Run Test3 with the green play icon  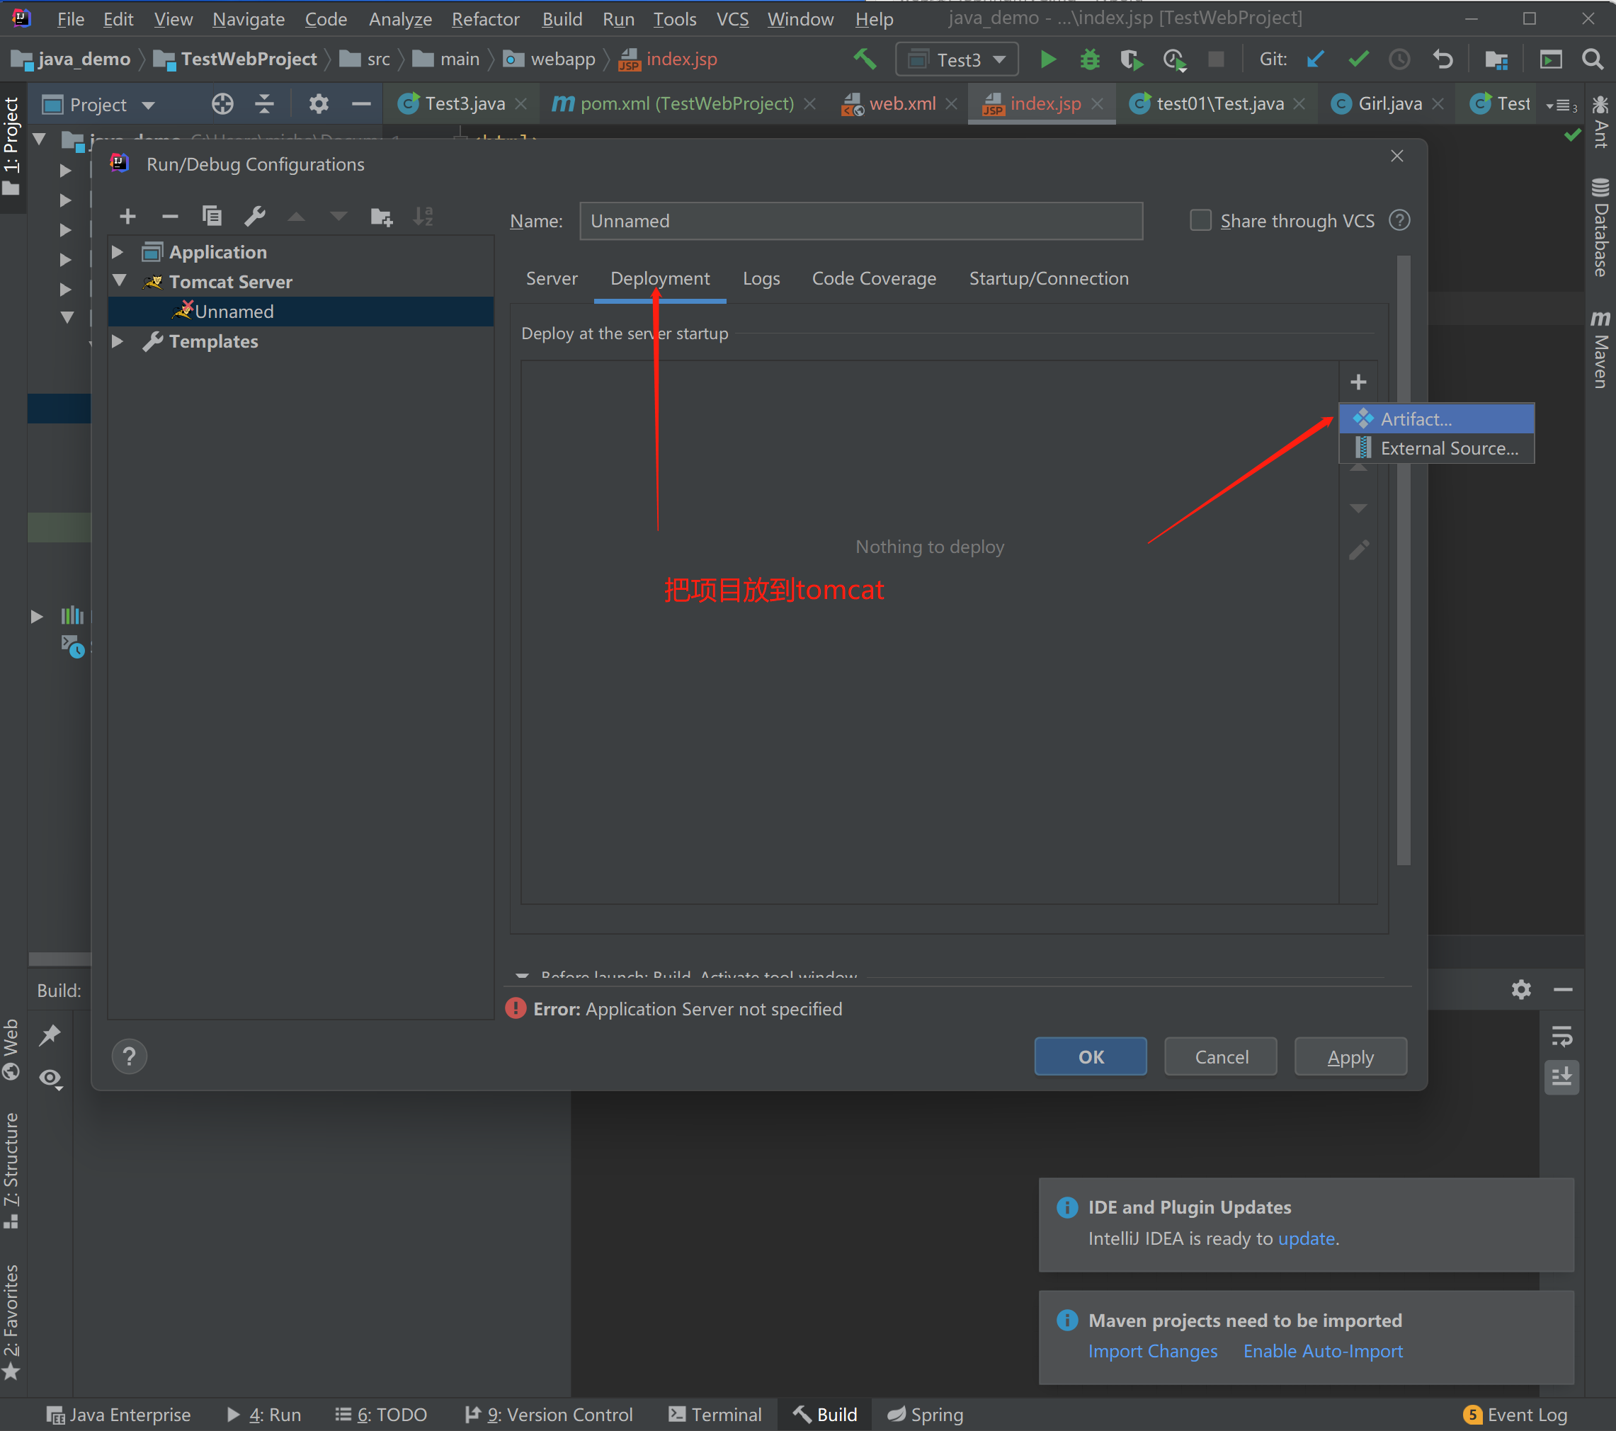coord(1047,59)
